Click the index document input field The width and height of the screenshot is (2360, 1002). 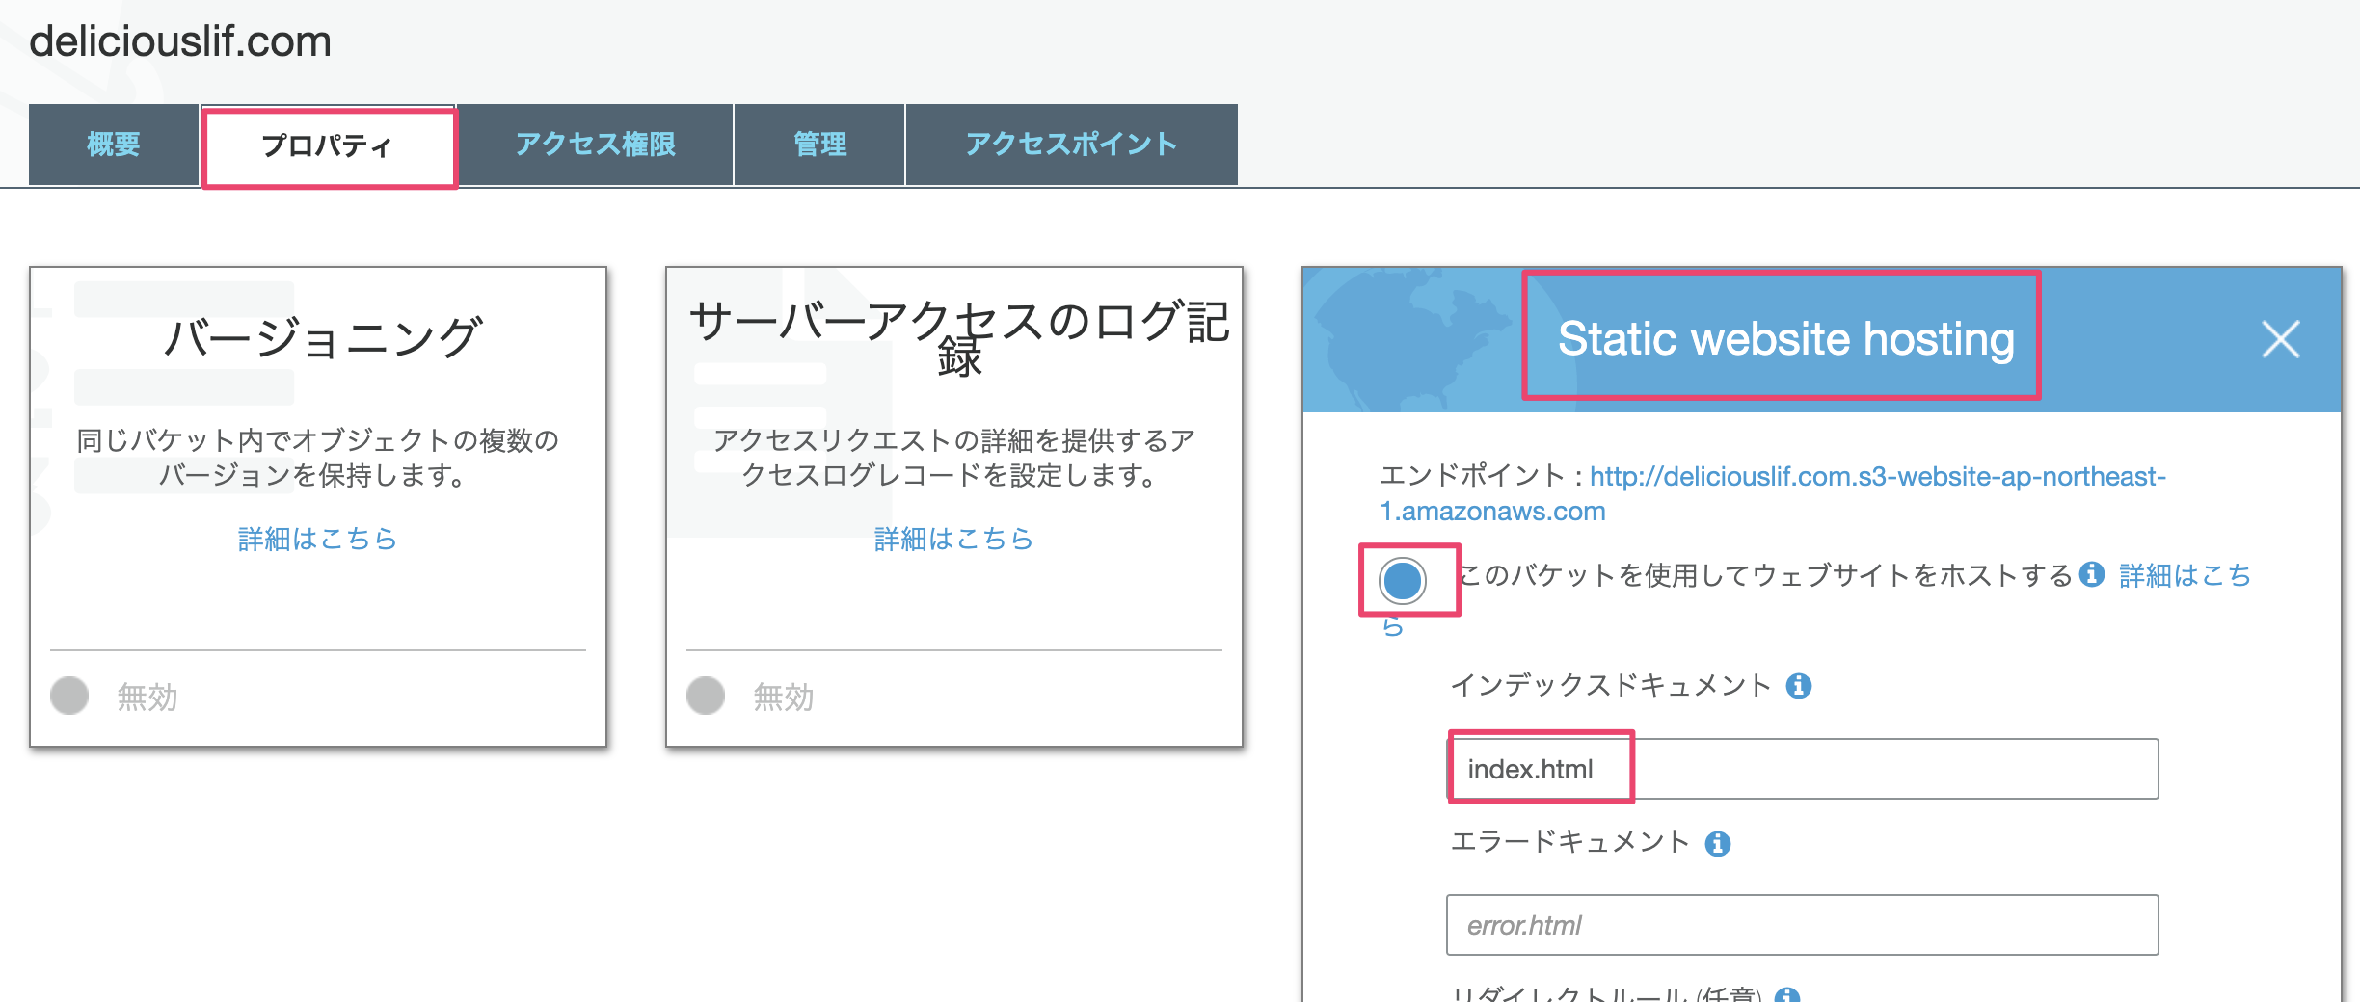pos(1801,769)
